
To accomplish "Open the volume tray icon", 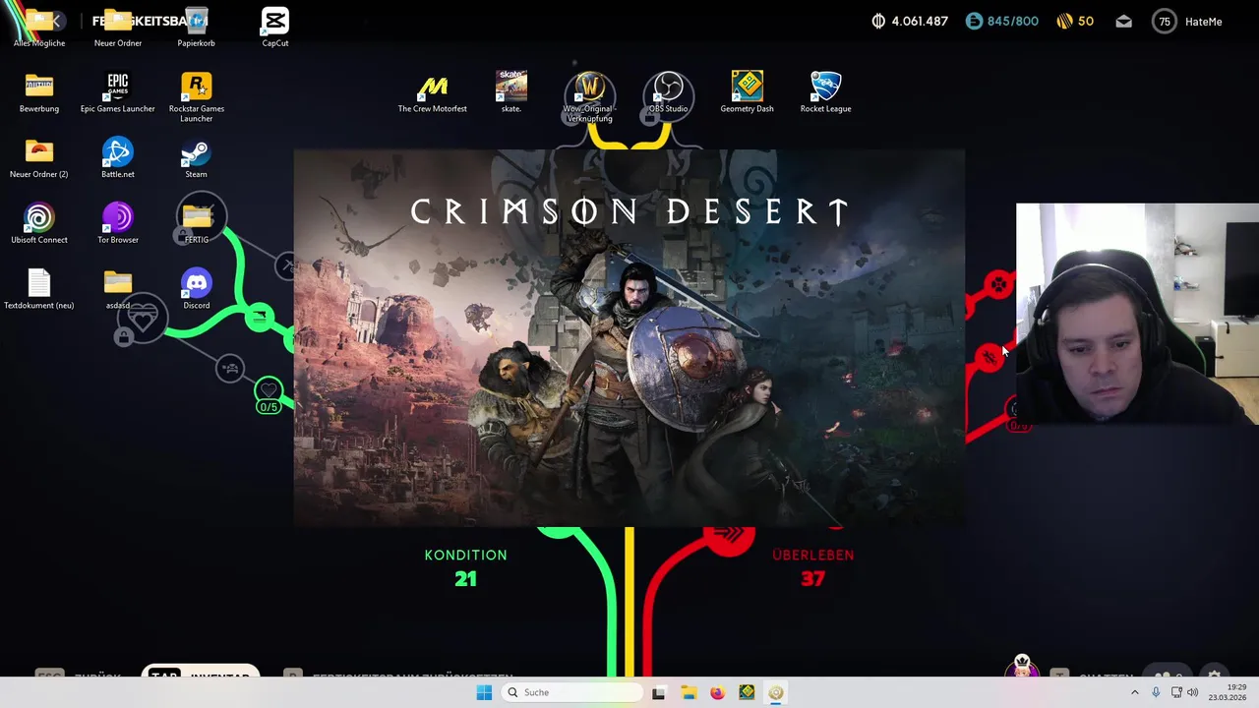I will [1193, 692].
